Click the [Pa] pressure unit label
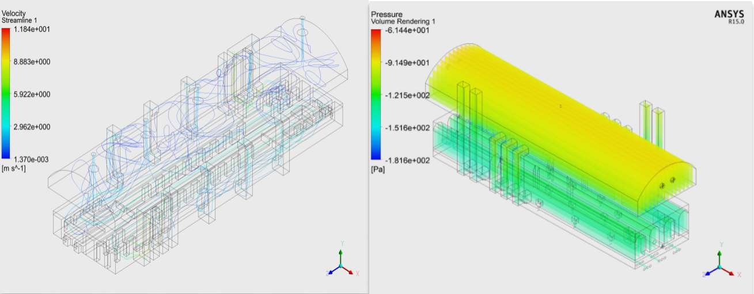This screenshot has width=754, height=294. pyautogui.click(x=378, y=170)
